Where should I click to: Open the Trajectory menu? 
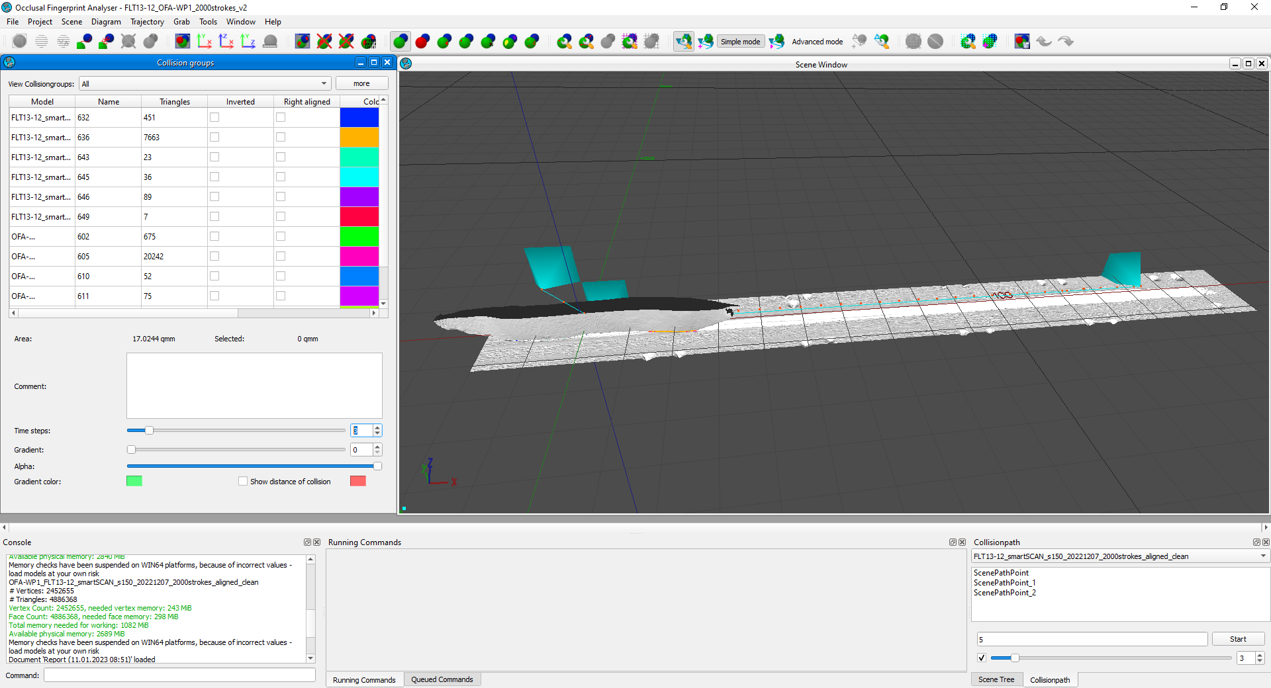tap(147, 22)
